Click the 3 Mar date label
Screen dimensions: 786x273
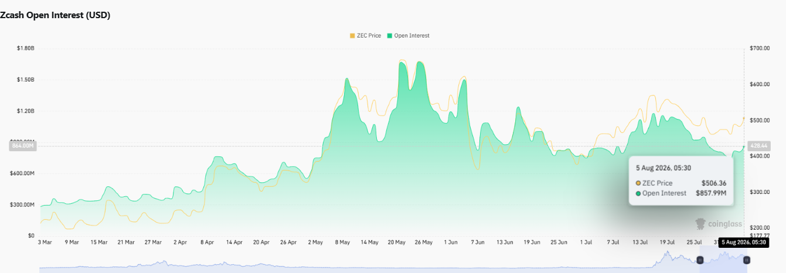[46, 242]
